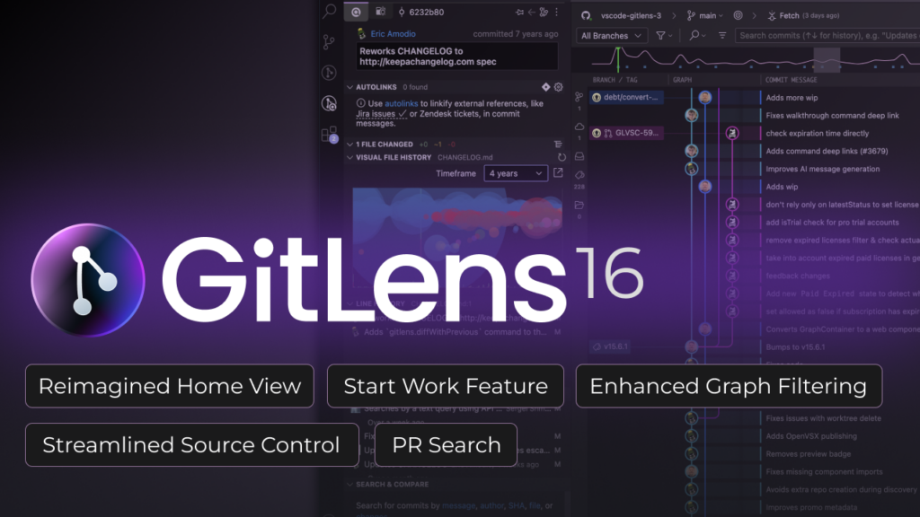The image size is (920, 517).
Task: Click the GitHub icon next to vscode-gitlens-3
Action: click(x=585, y=15)
